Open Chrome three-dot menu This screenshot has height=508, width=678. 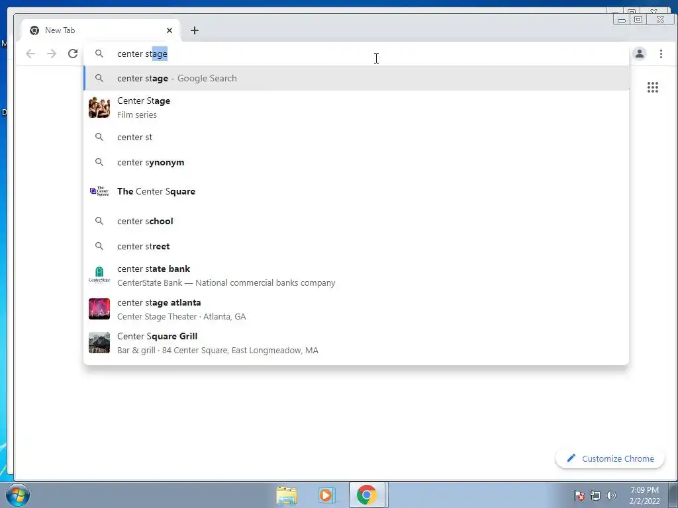[x=661, y=54]
